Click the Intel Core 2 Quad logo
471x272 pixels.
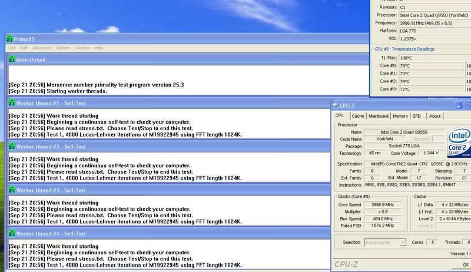tap(459, 142)
